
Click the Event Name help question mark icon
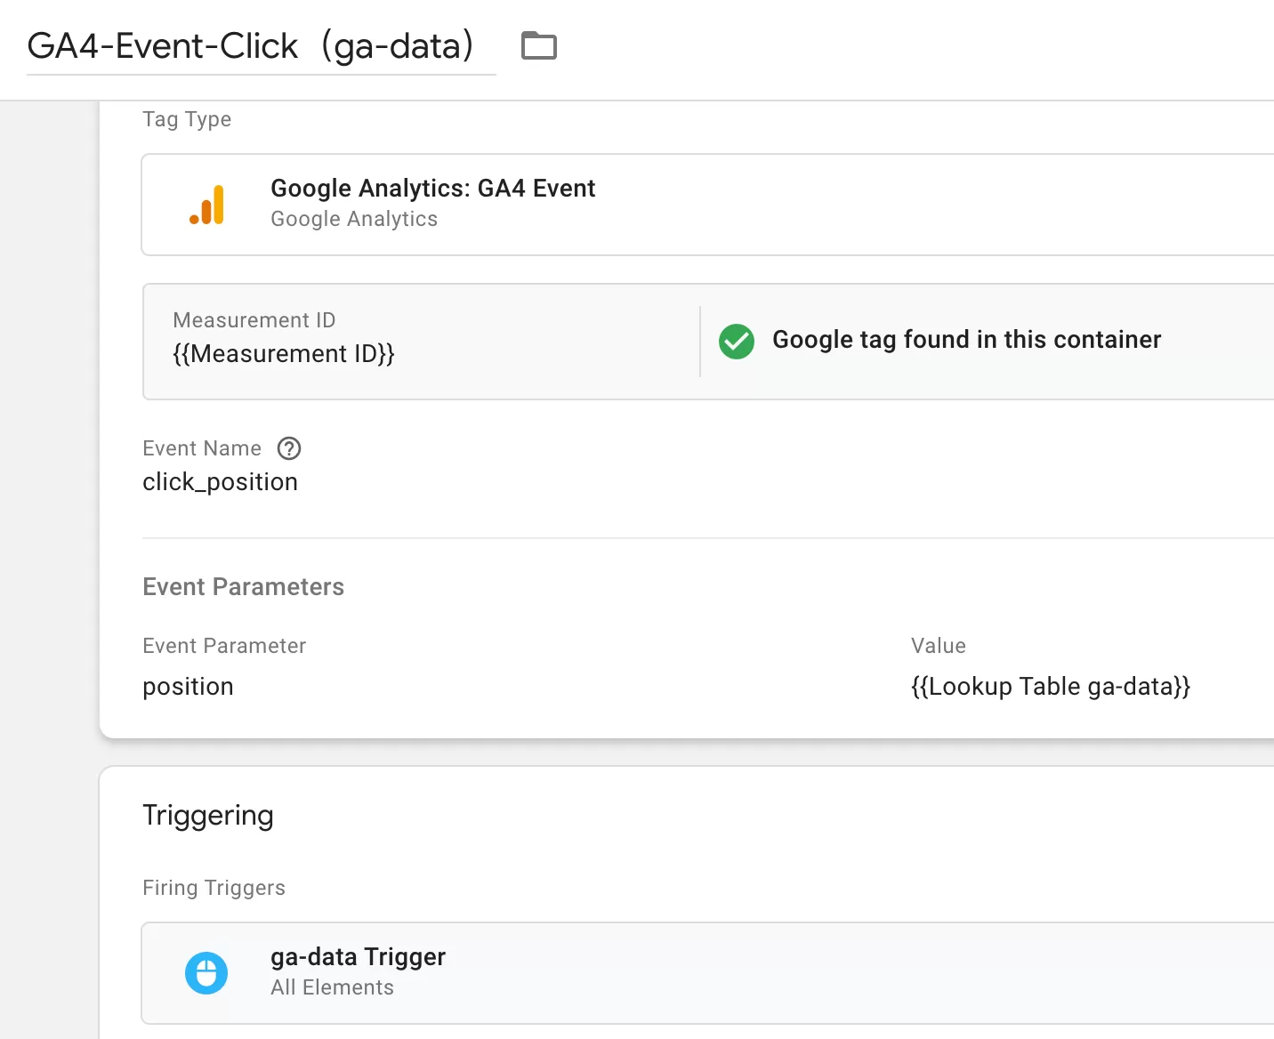(289, 448)
